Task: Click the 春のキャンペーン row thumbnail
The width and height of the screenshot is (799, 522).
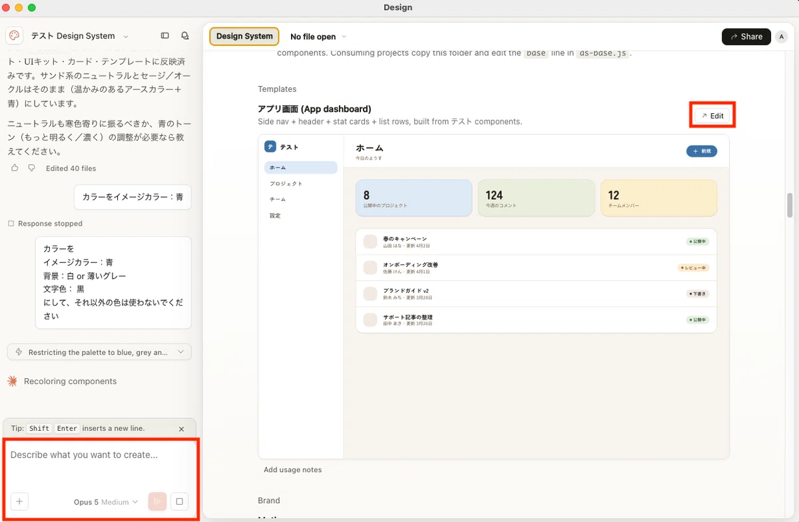Action: coord(370,242)
